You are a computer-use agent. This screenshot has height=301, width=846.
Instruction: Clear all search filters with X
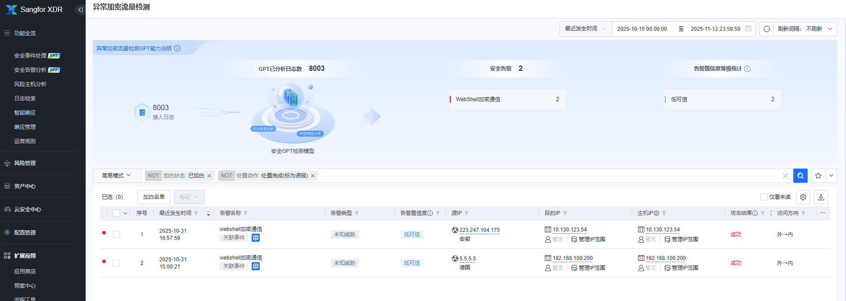point(785,176)
